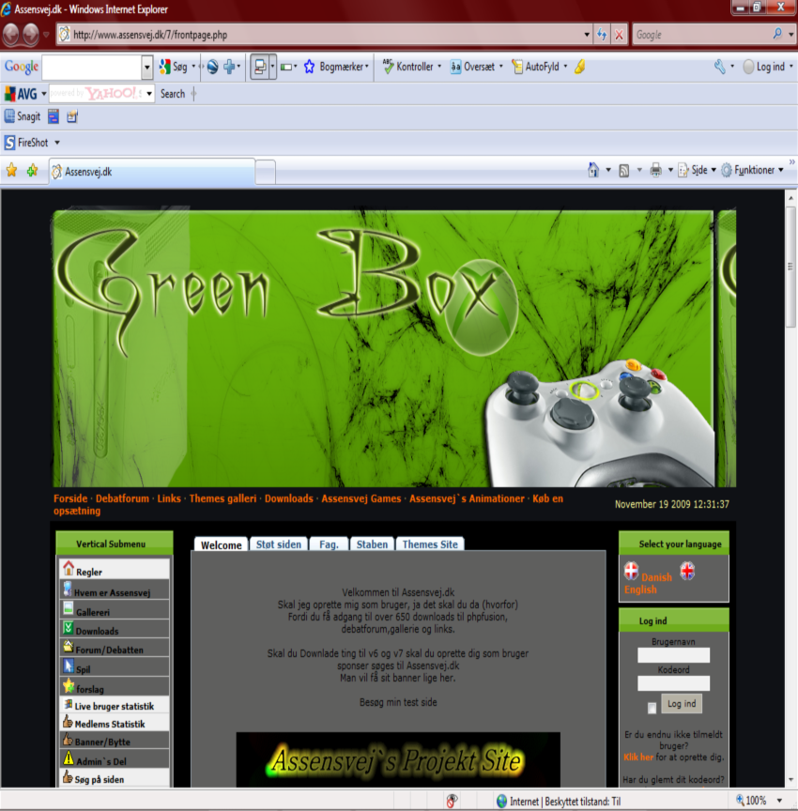Image resolution: width=798 pixels, height=811 pixels.
Task: Click the FireShot capture icon
Action: click(9, 143)
